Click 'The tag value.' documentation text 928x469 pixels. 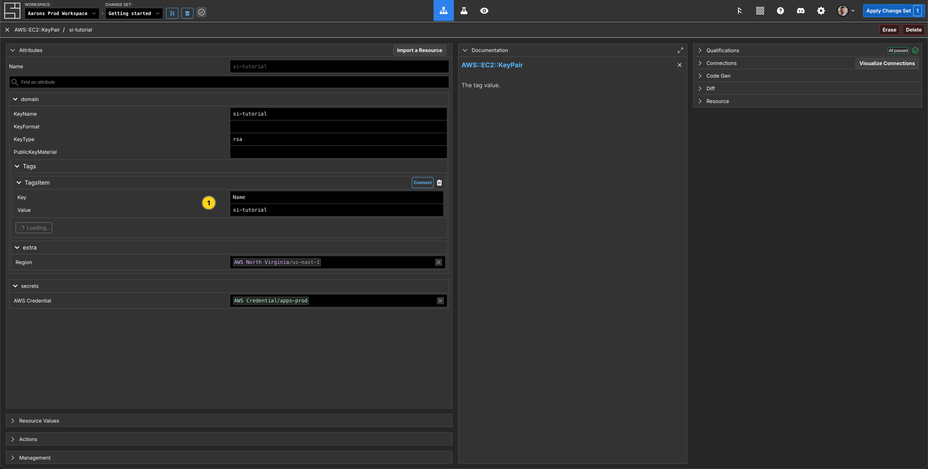coord(480,85)
